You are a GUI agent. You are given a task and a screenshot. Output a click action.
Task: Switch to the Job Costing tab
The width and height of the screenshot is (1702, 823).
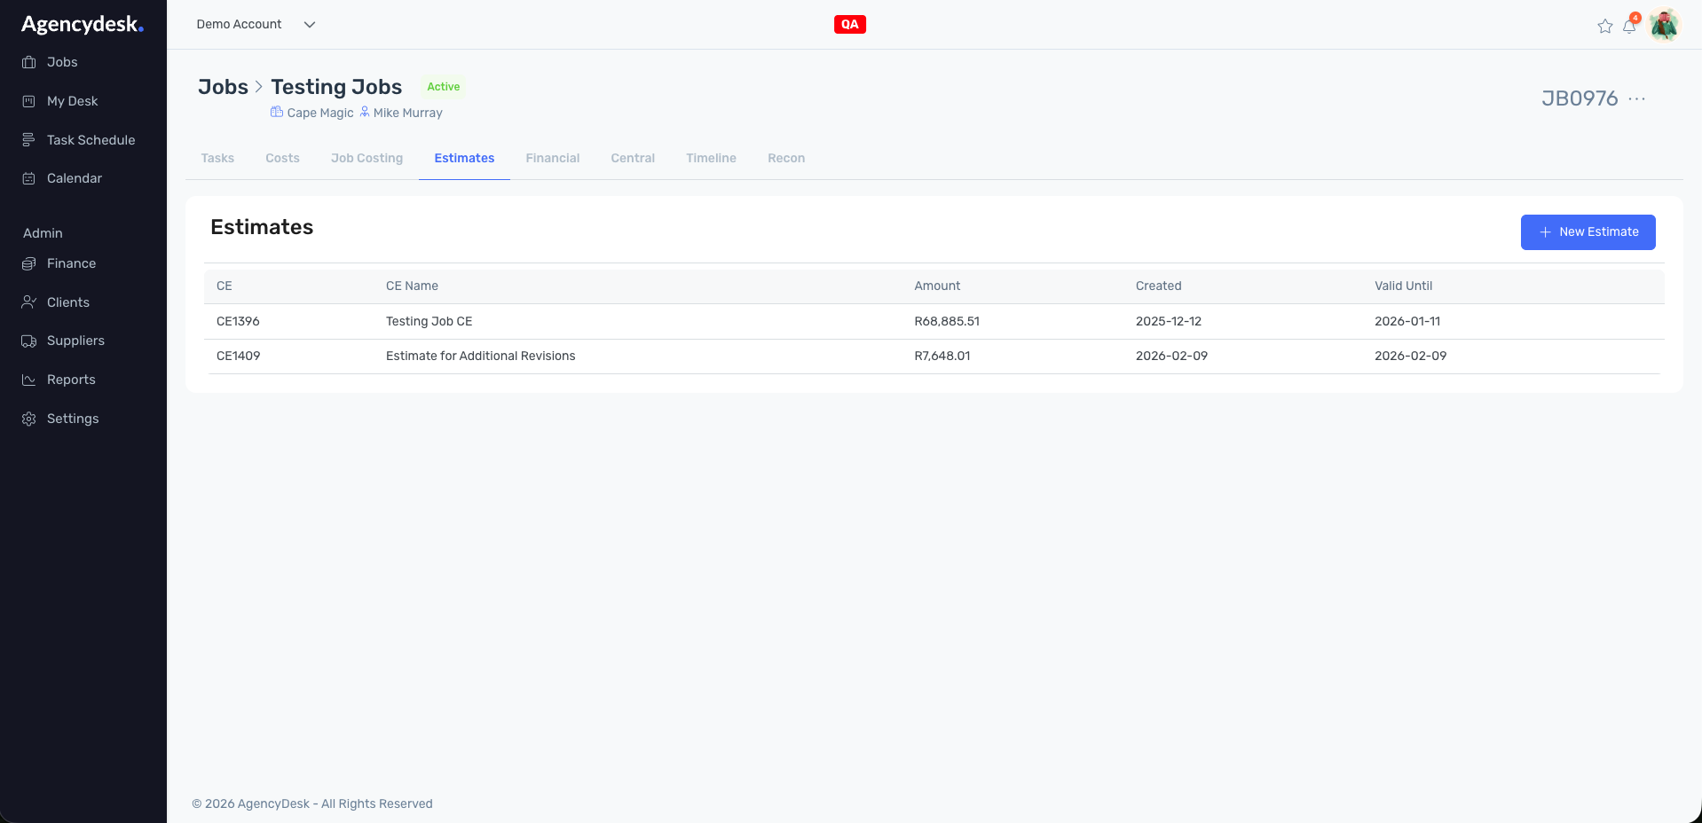coord(366,158)
